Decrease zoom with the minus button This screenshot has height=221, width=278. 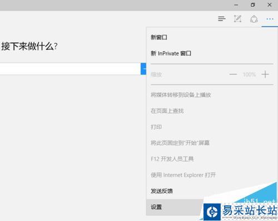pos(233,74)
